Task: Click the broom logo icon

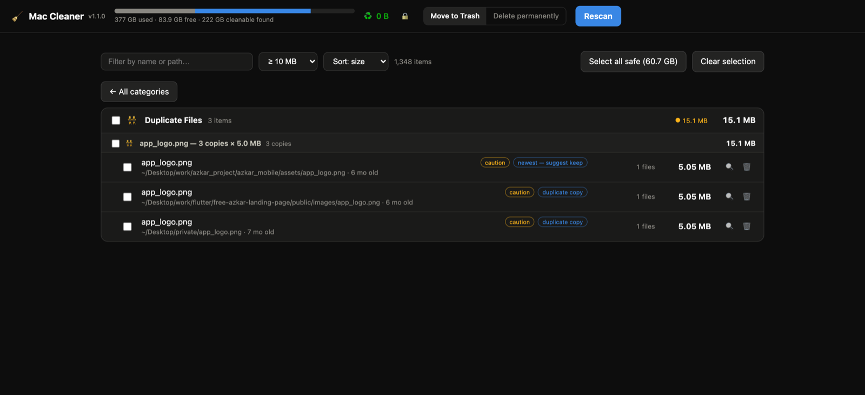Action: [17, 17]
